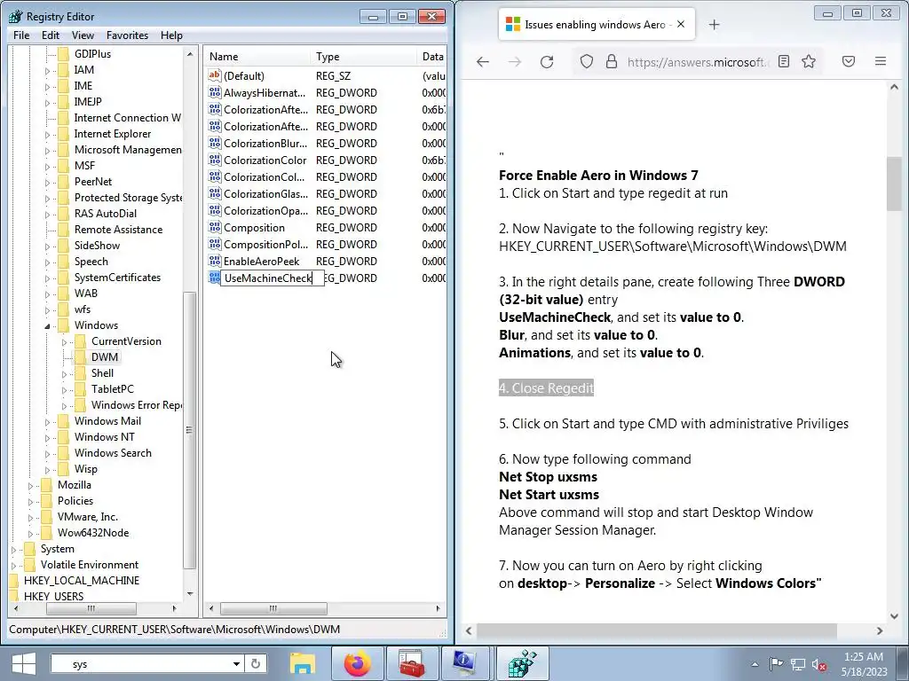Select the ColorizationColor value icon
This screenshot has width=909, height=681.
(215, 160)
